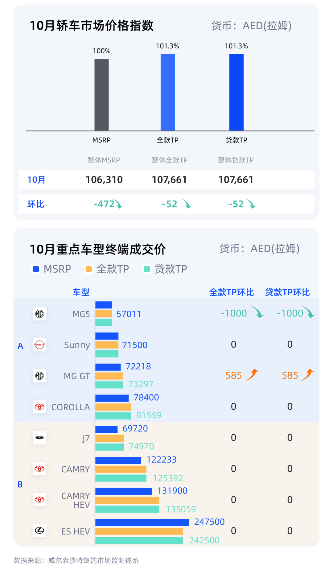Viewport: 333px width, 570px height.
Task: Click the ES HEV value 242500
Action: (x=204, y=540)
